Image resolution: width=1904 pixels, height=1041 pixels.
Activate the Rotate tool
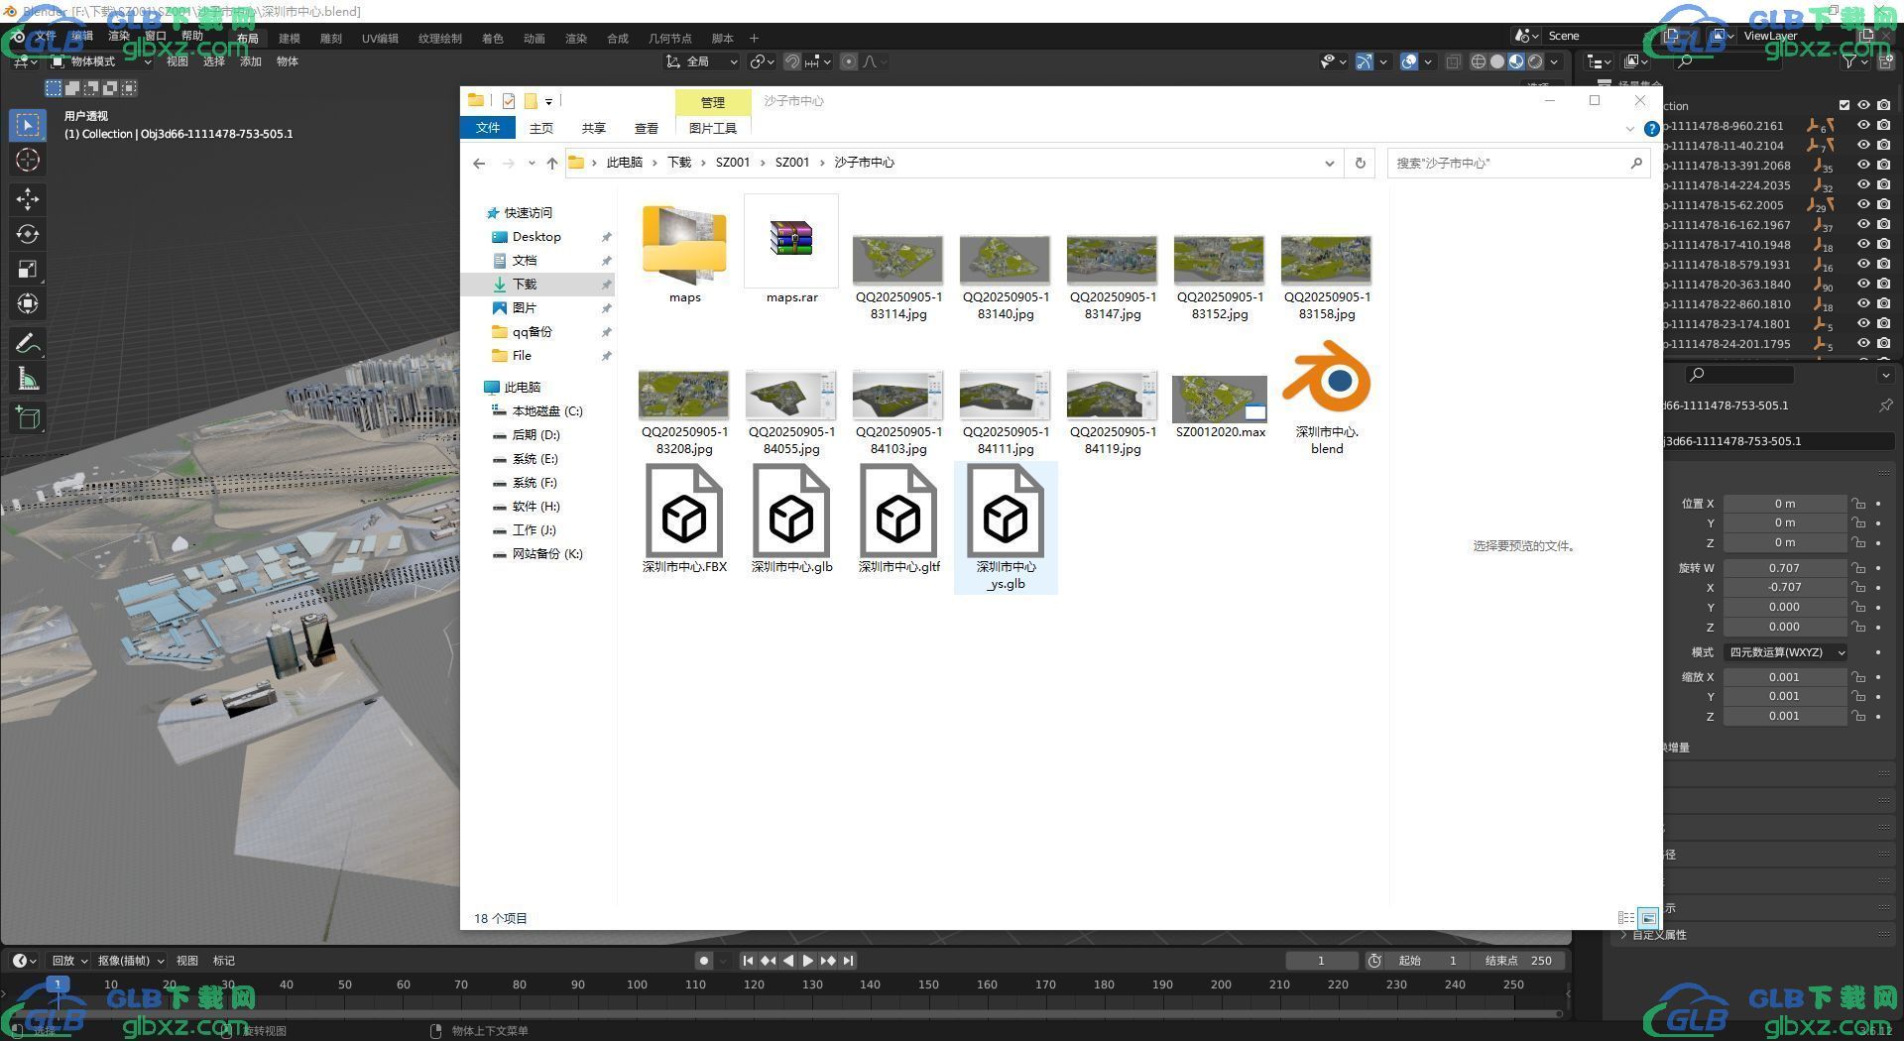tap(28, 234)
